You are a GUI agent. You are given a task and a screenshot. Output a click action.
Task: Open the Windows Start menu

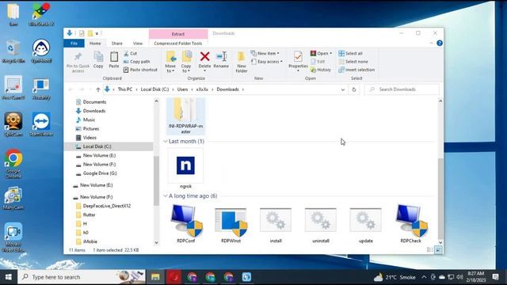tap(9, 277)
